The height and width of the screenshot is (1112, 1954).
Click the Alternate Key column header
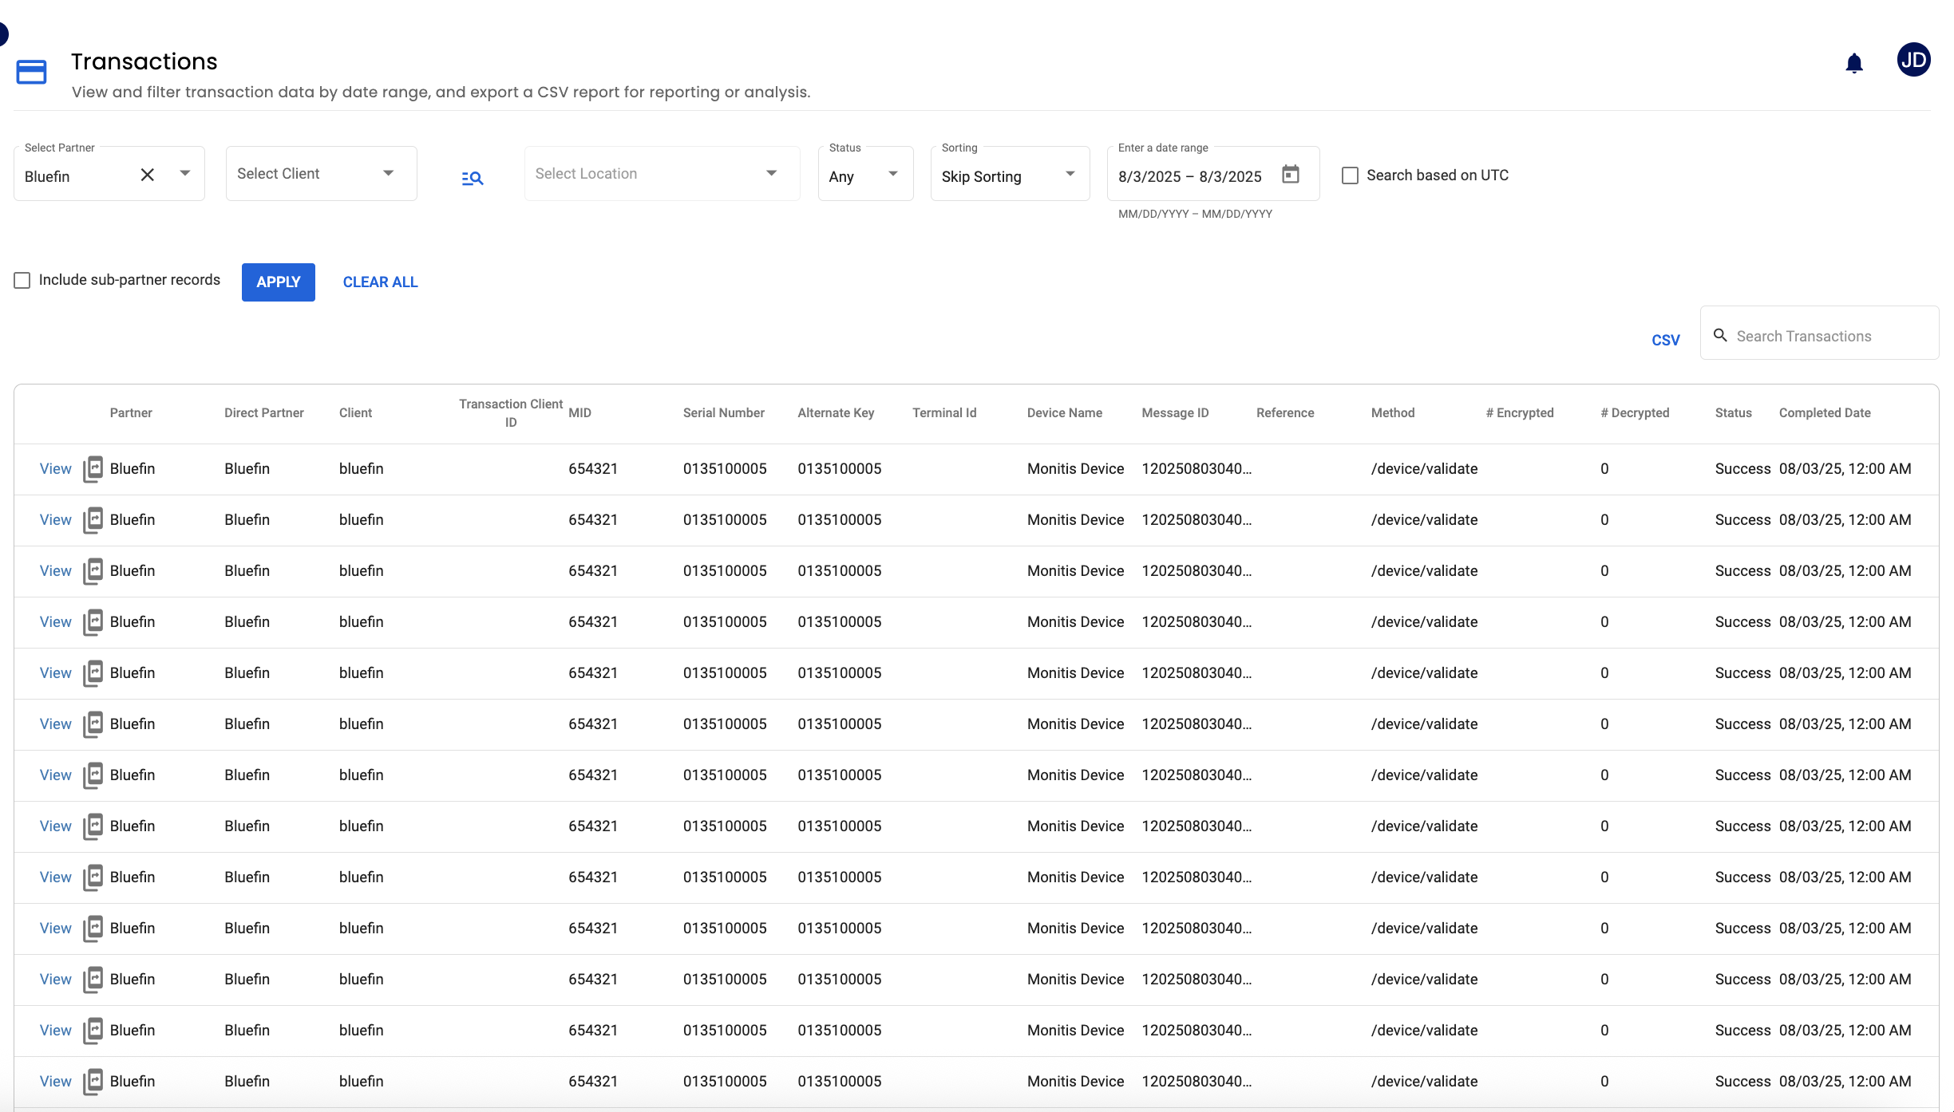(x=836, y=412)
